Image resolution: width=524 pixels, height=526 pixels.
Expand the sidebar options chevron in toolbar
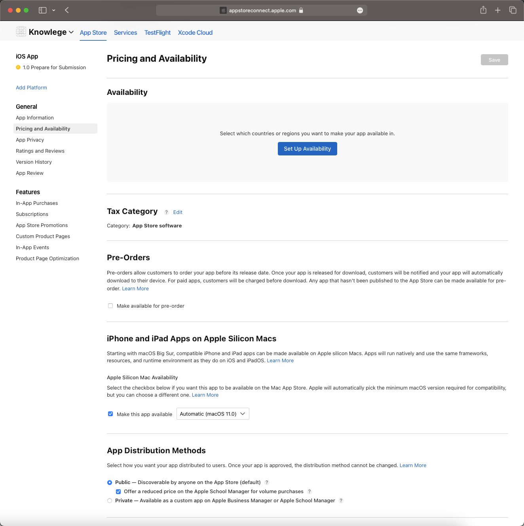coord(54,10)
